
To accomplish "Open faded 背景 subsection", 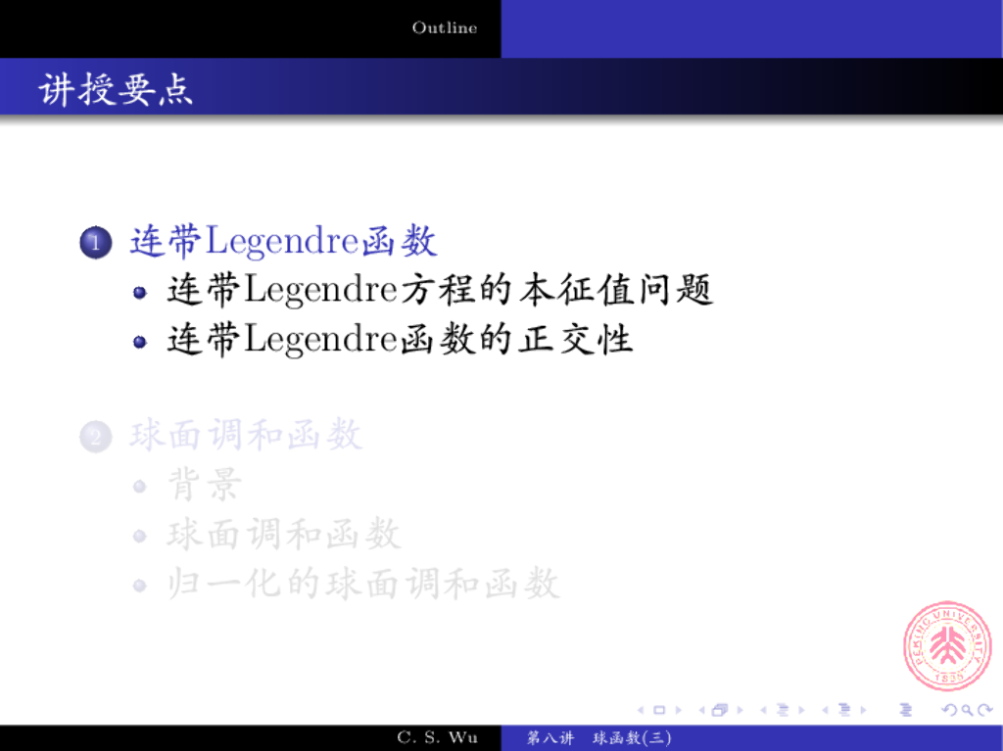I will point(205,485).
